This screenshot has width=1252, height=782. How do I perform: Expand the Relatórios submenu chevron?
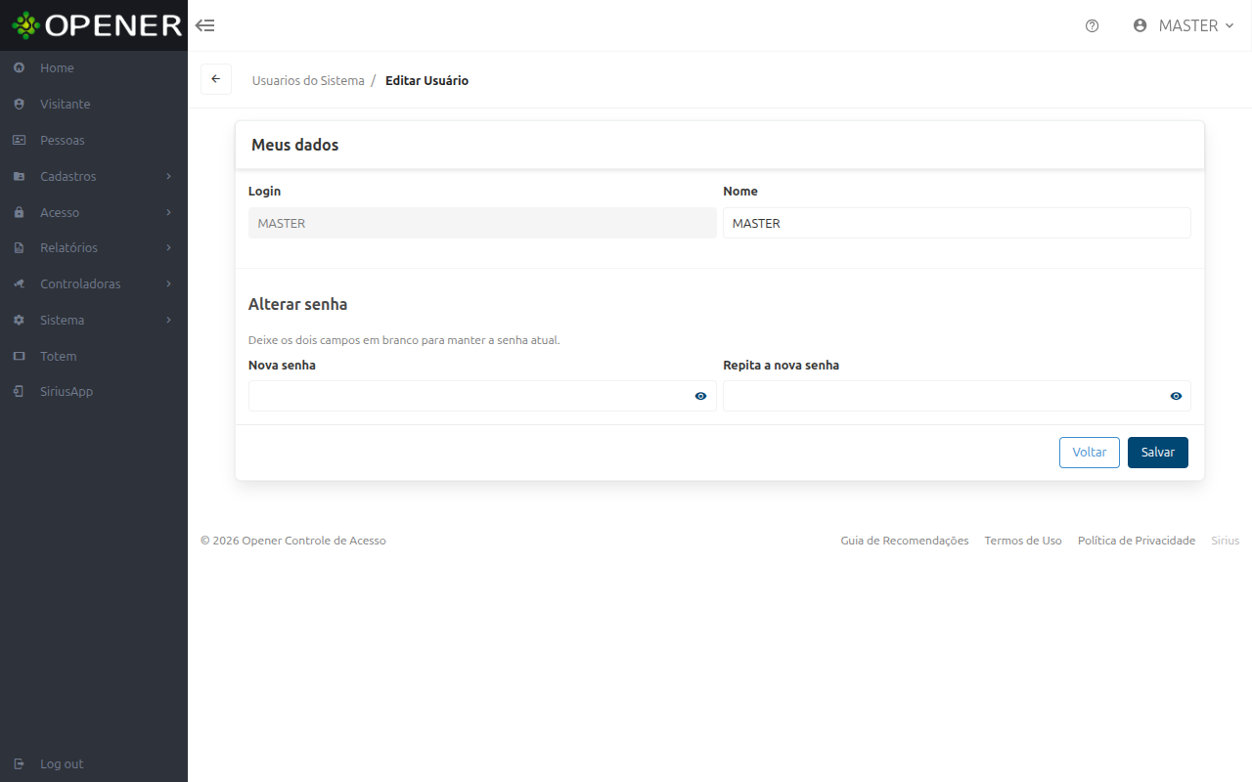click(x=169, y=248)
